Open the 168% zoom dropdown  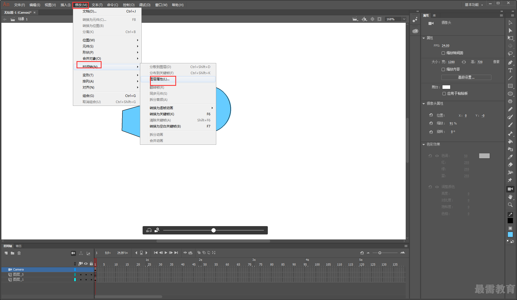404,19
